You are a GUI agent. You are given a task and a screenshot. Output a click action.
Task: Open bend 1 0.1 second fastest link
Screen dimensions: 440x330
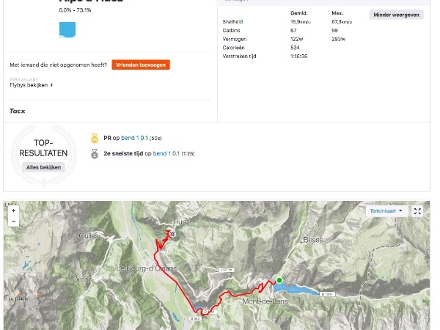pyautogui.click(x=166, y=153)
